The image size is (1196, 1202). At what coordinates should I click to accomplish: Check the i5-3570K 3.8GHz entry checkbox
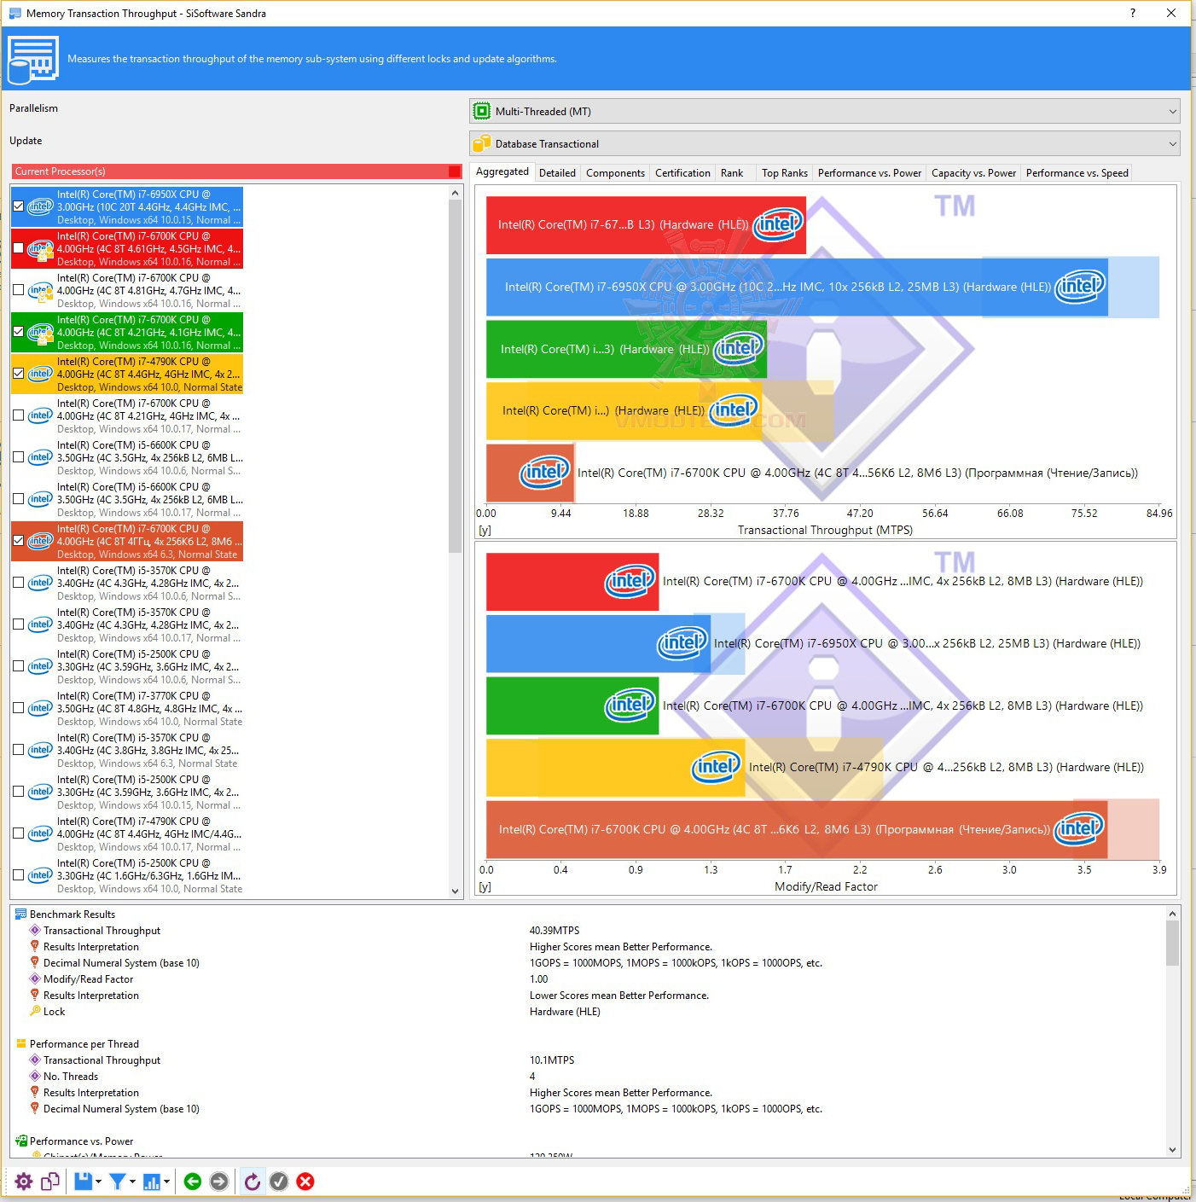pos(19,750)
